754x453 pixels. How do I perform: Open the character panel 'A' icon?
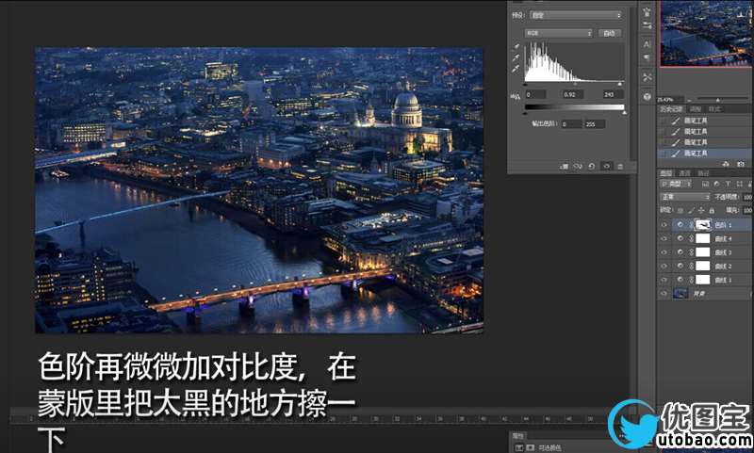point(647,44)
